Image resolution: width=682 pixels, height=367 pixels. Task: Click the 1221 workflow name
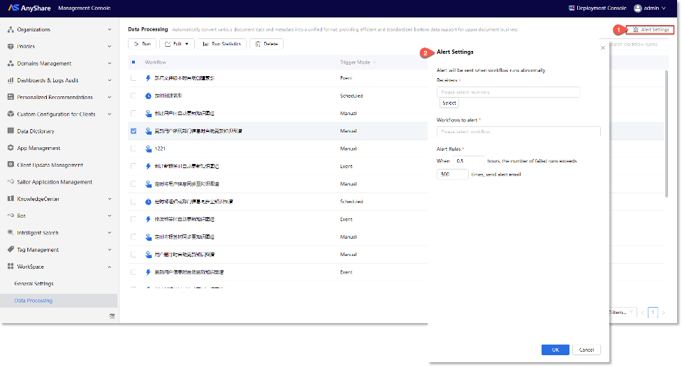click(x=160, y=149)
